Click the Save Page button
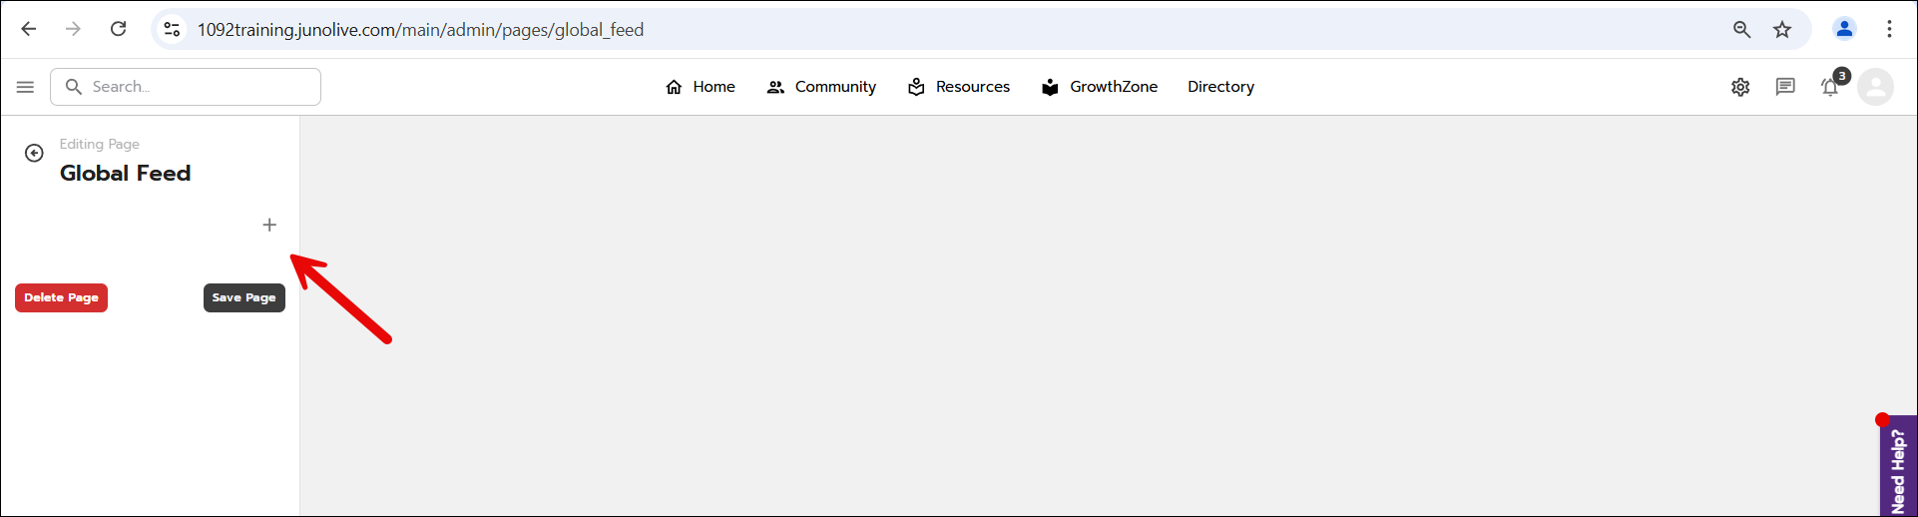This screenshot has width=1918, height=517. pos(244,297)
